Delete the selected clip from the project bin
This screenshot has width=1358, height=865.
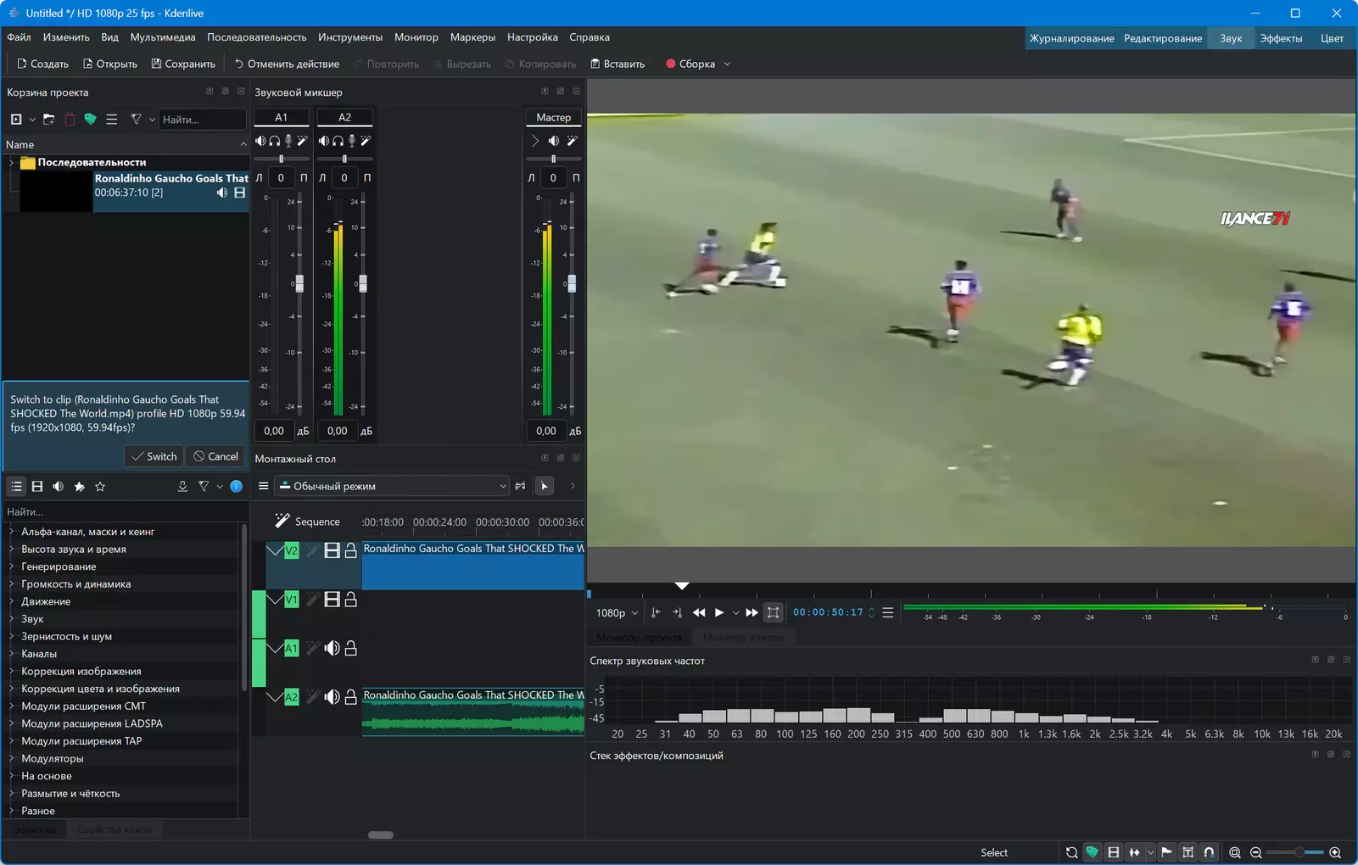[70, 120]
